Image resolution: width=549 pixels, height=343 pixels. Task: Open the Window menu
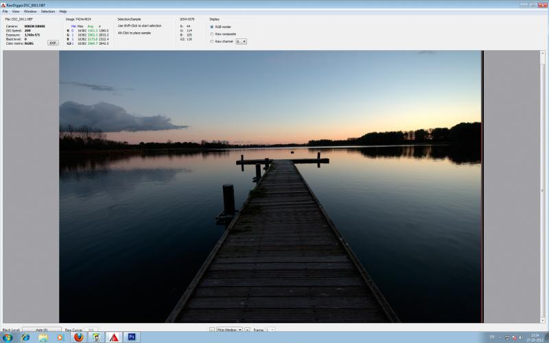click(30, 12)
